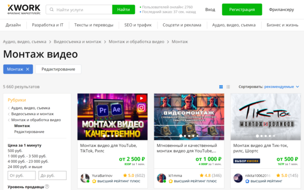Screen dimensions: 304x190
Task: Switch to grid view icon
Action: [221, 87]
